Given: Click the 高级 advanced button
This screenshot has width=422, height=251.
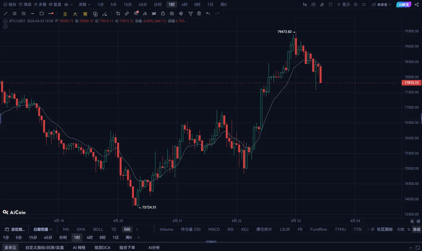Looking at the screenshot, I should [x=25, y=5].
